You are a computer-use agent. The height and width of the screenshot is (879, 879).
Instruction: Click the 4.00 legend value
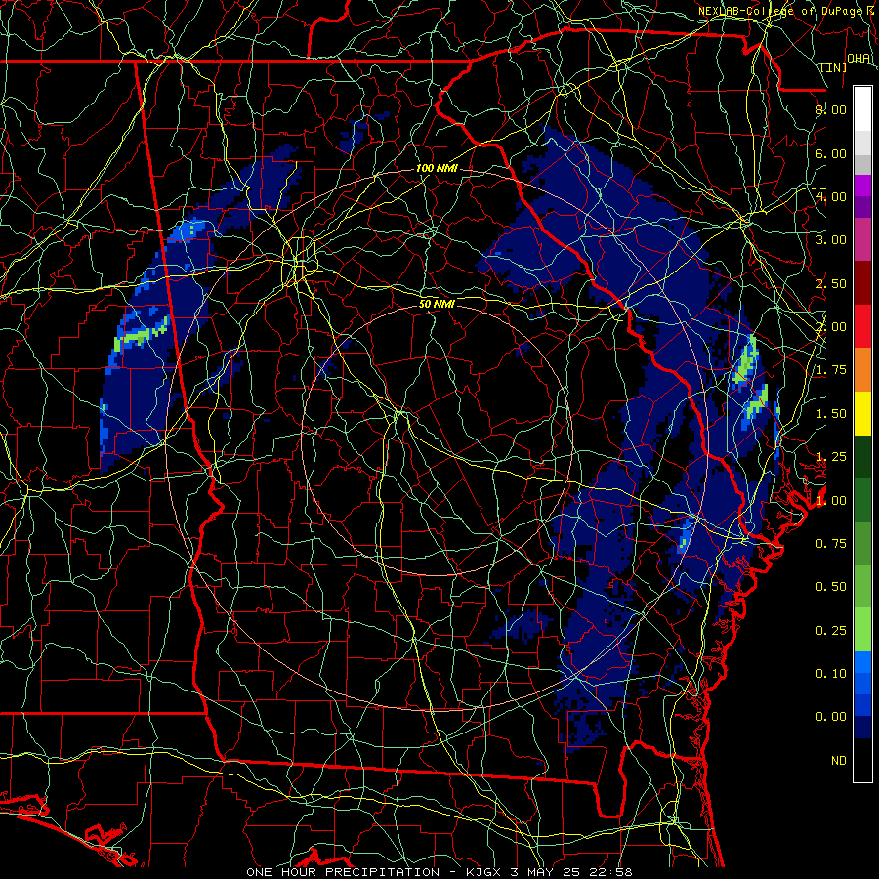tap(831, 196)
